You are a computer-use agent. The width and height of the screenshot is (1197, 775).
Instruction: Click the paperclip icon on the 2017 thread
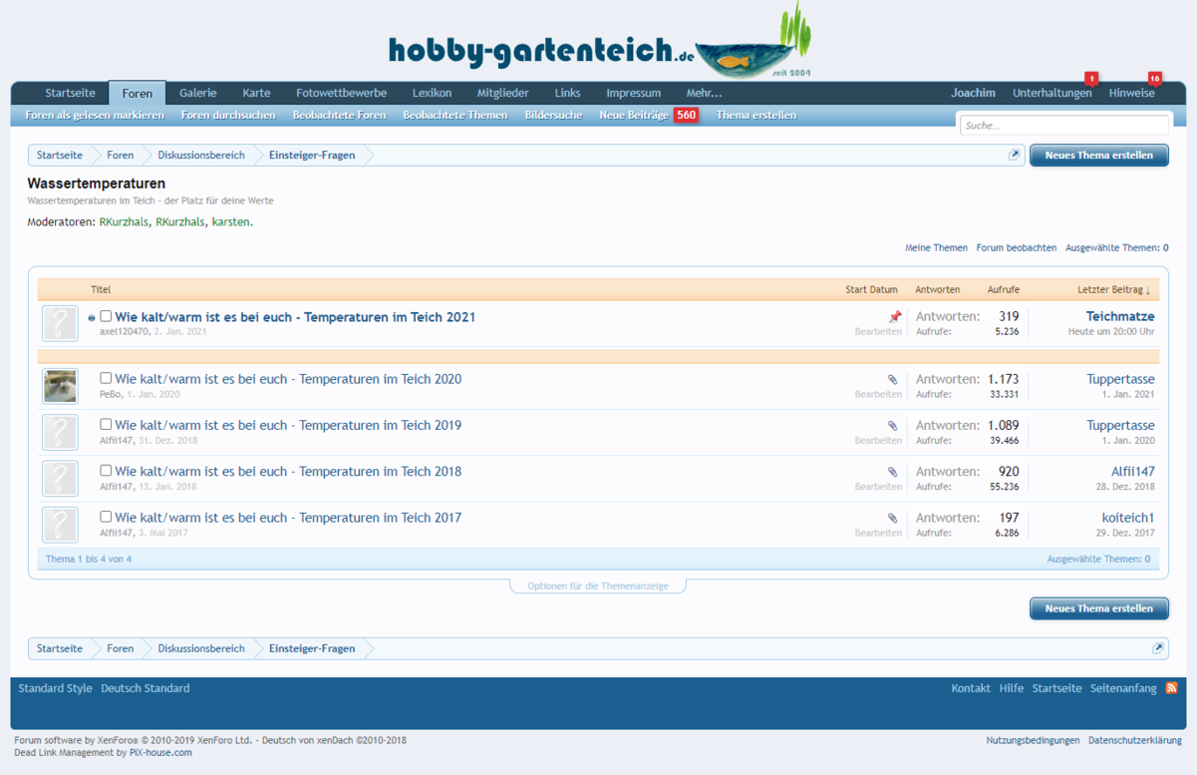[893, 519]
